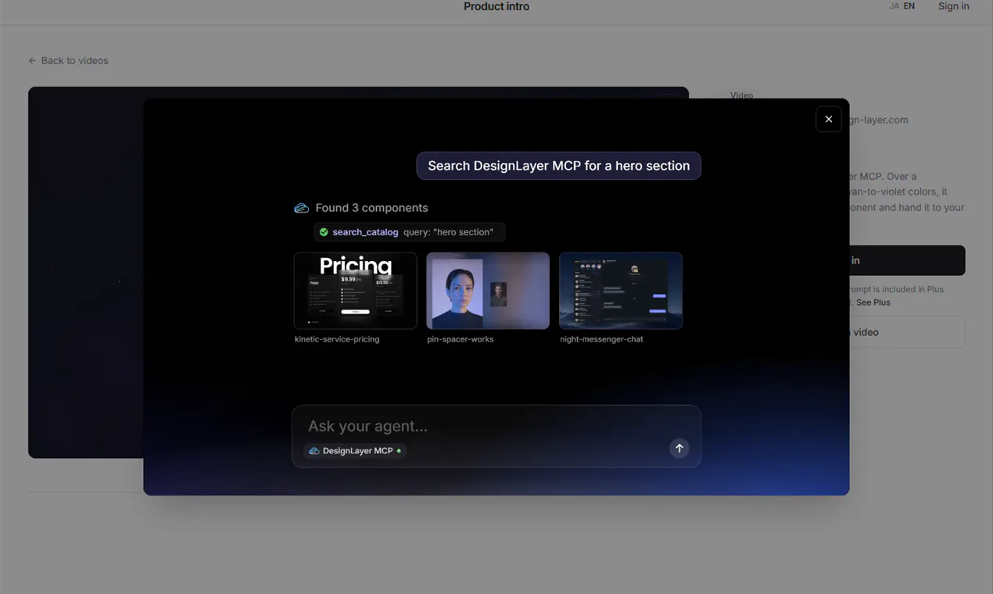Click the Search DesignLayer MCP prompt bubble

tap(558, 166)
